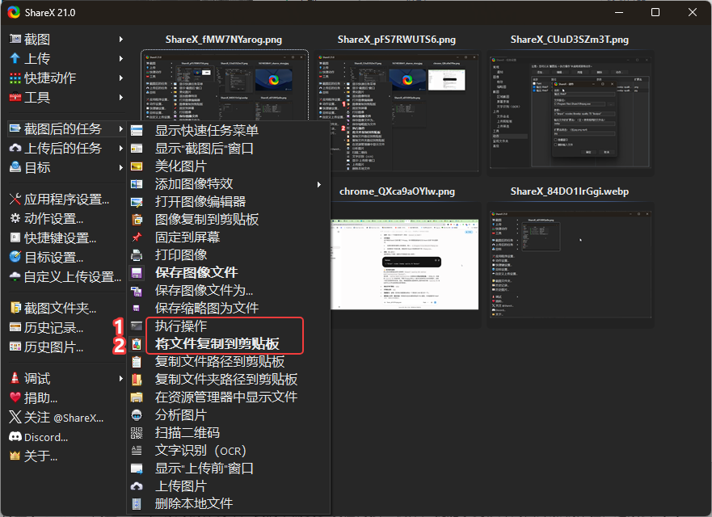Click the 工具 toolbox icon
Viewport: 712px width, 517px height.
(15, 97)
